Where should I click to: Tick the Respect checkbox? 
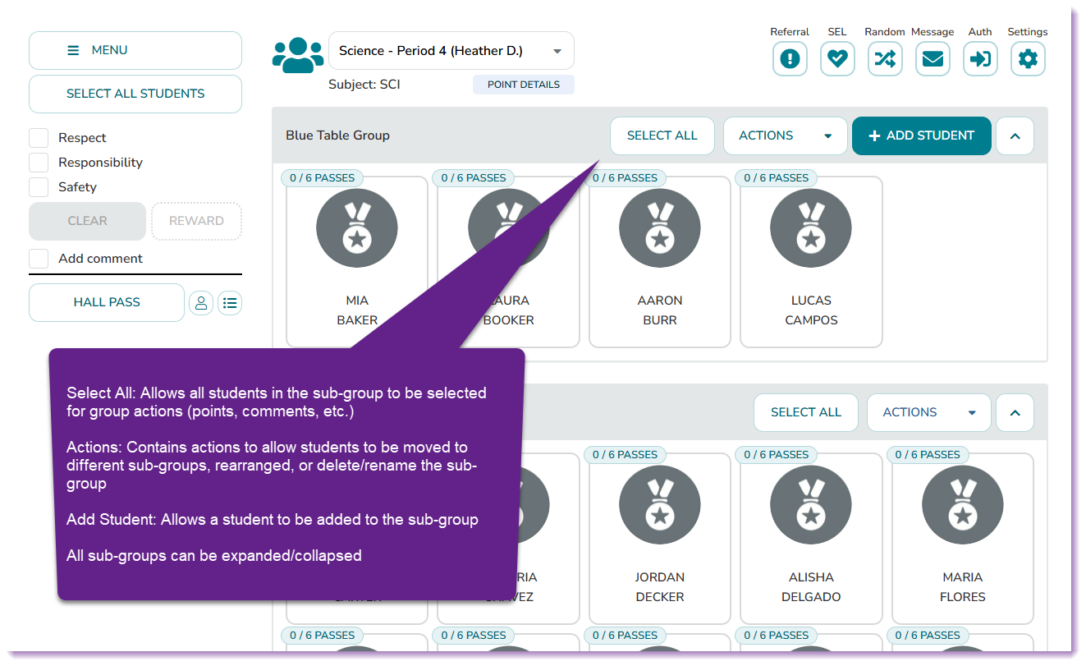point(39,138)
